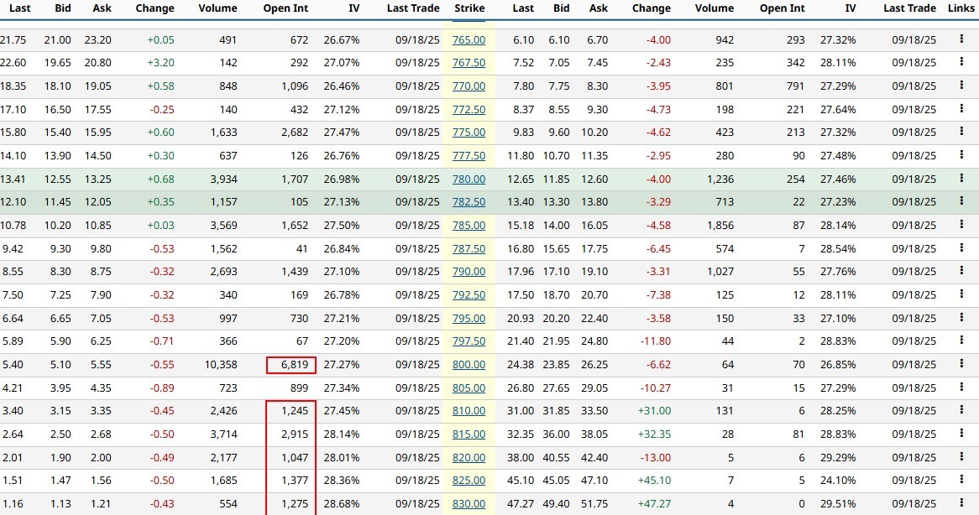Click the 782.50 strike price link
979x515 pixels.
click(x=469, y=202)
